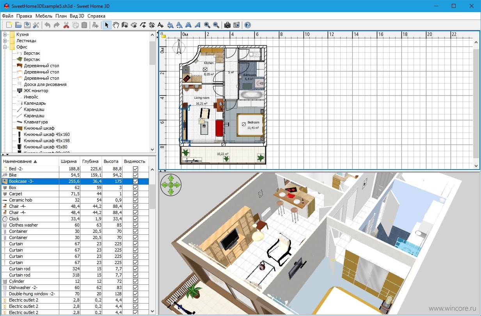Expand the Кухня catalog folder
481x316 pixels.
click(5, 34)
